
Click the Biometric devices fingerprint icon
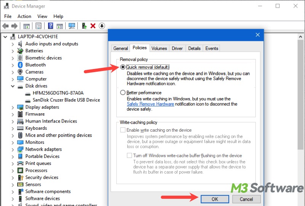coord(20,58)
